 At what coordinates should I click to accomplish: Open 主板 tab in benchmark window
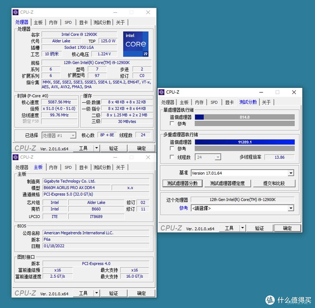click(184, 102)
